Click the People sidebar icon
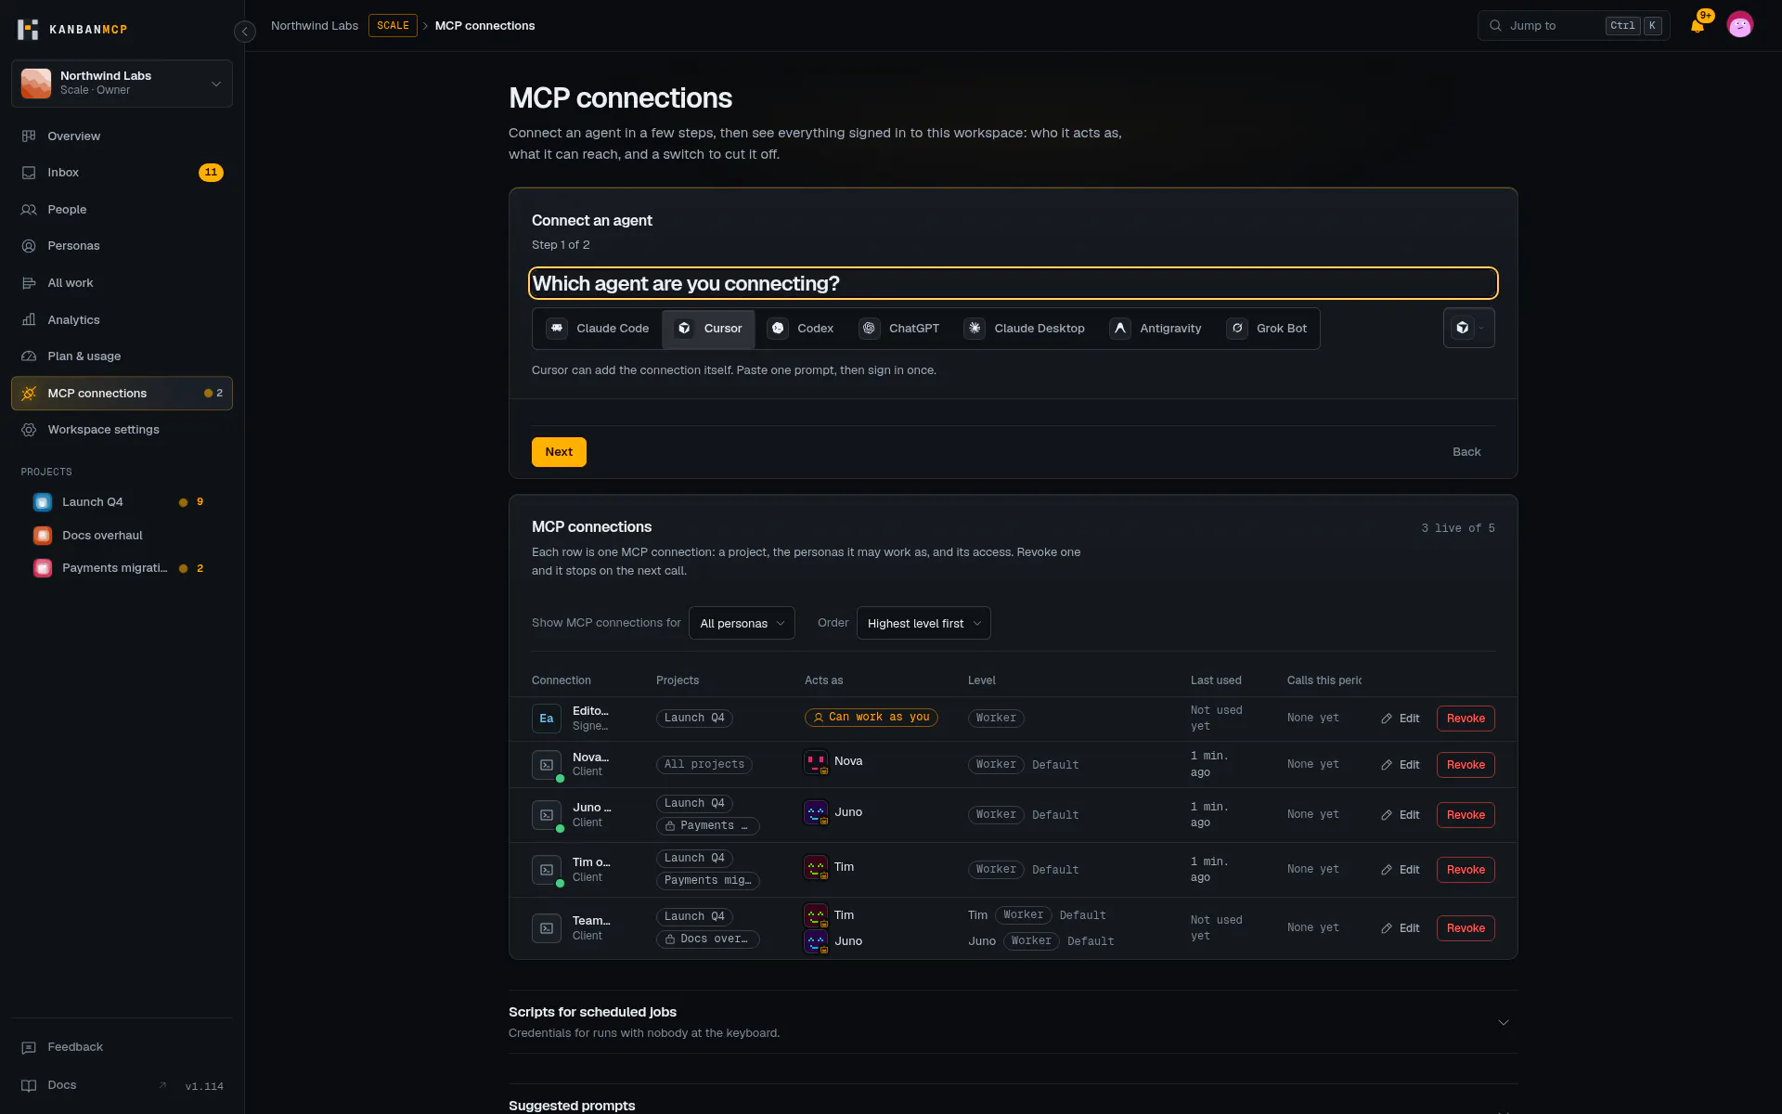 point(29,210)
